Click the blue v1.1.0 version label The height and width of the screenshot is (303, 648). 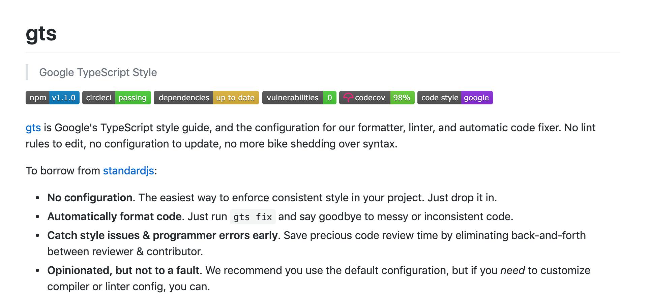tap(64, 98)
